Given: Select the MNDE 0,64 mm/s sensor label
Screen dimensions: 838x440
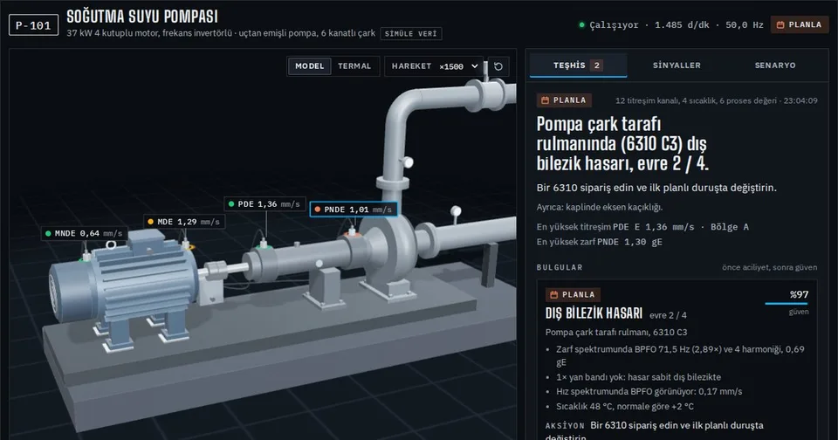Looking at the screenshot, I should tap(85, 234).
